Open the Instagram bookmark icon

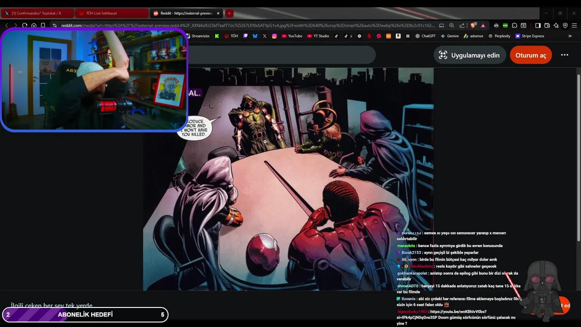pyautogui.click(x=275, y=36)
